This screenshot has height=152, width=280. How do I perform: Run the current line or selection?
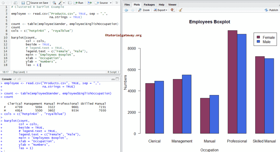[78, 3]
